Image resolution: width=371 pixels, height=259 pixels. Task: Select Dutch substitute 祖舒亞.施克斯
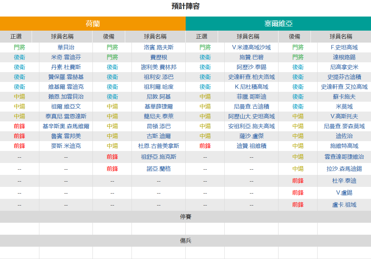point(159,157)
